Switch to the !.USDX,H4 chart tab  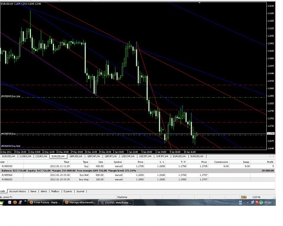[25, 156]
